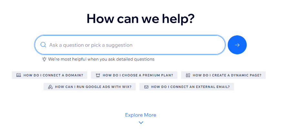This screenshot has height=134, width=293.
Task: Click the crown icon on premium plan suggestion
Action: tap(98, 75)
